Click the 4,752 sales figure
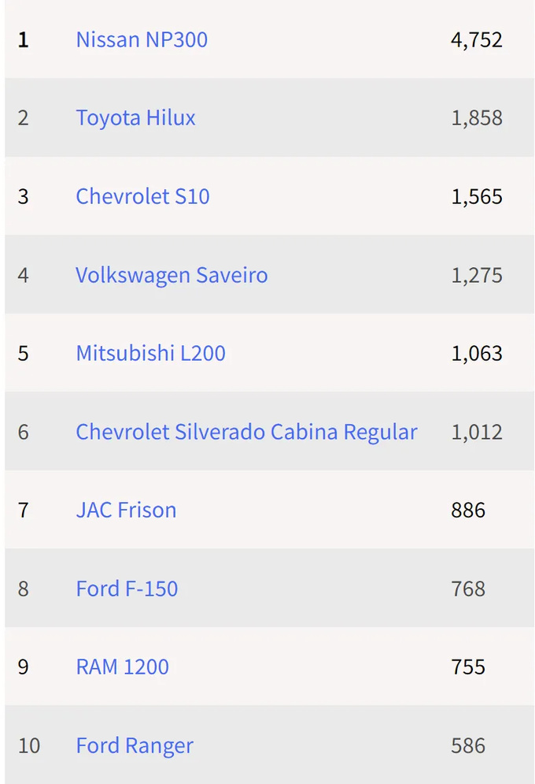535x784 pixels. 476,39
